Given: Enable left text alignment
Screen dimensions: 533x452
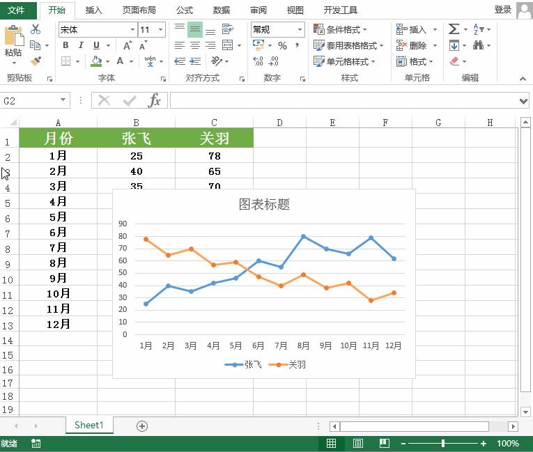Looking at the screenshot, I should [x=180, y=45].
